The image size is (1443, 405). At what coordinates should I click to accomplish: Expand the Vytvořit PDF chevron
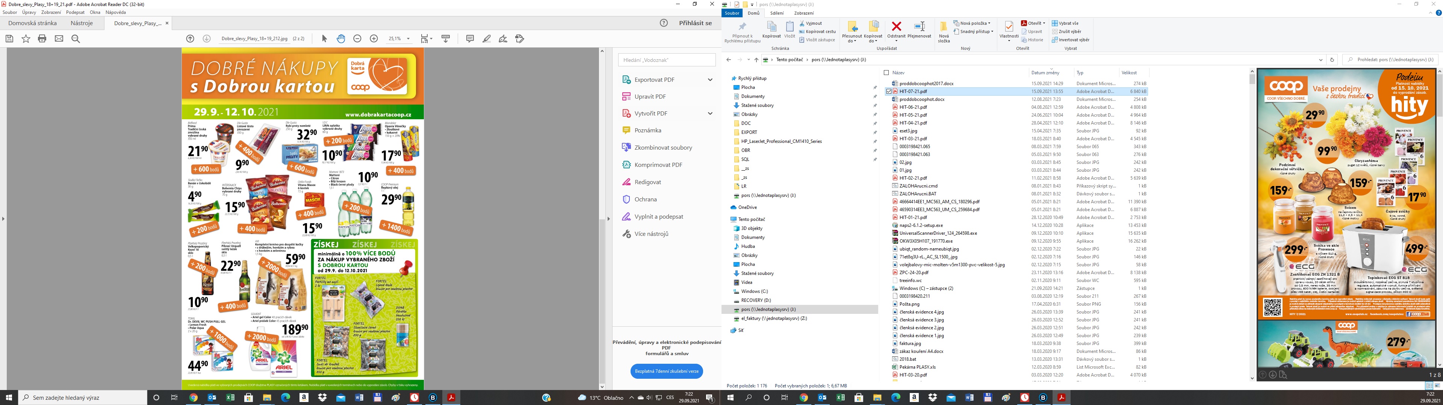tap(710, 114)
